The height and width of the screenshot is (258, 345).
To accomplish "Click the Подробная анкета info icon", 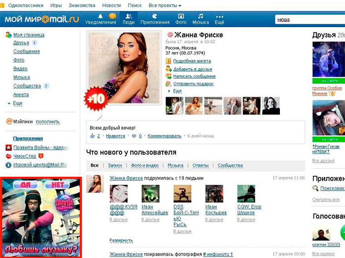I will 169,61.
